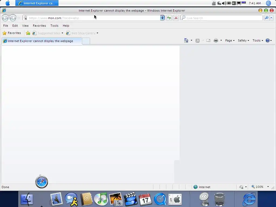The image size is (276, 207).
Task: Expand the zoom level dropdown arrow
Action: pyautogui.click(x=268, y=187)
